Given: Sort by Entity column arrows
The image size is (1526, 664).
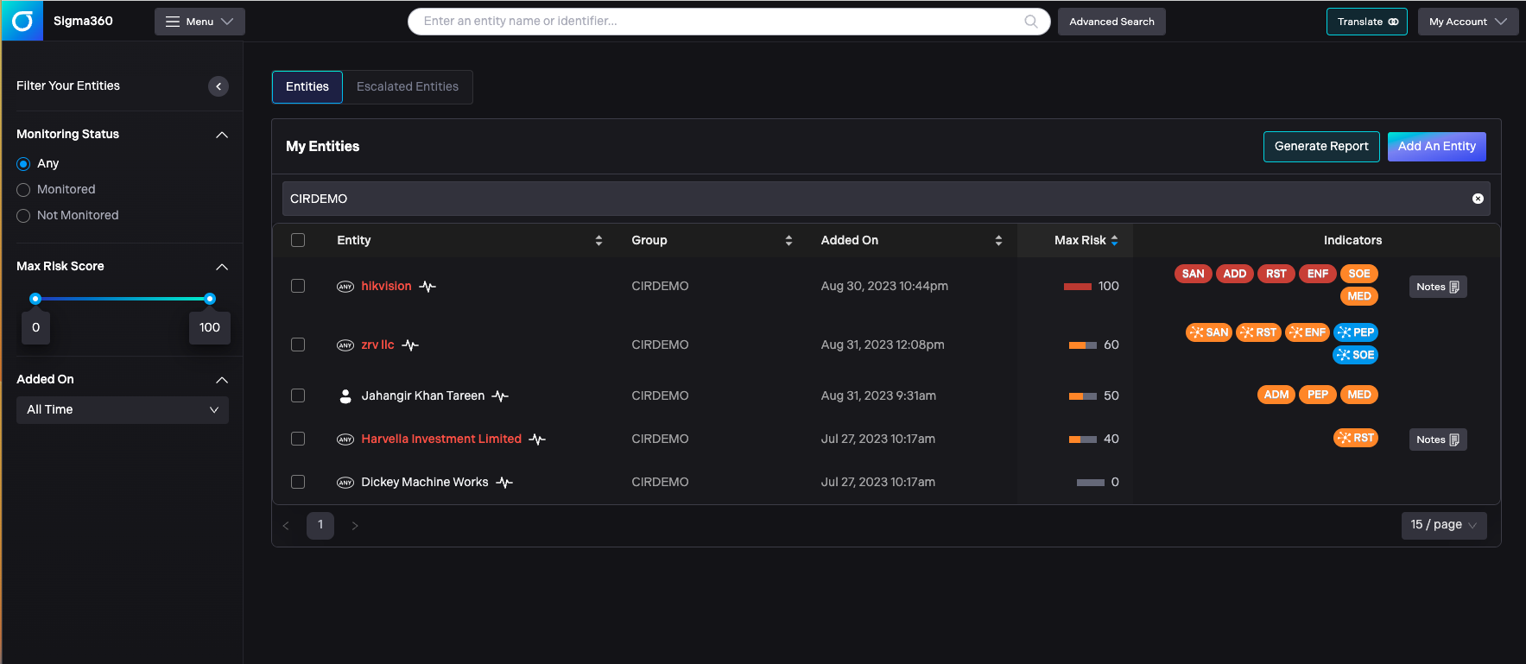Looking at the screenshot, I should pos(598,241).
